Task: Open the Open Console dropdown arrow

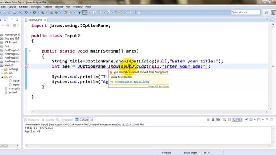Action: click(x=263, y=120)
